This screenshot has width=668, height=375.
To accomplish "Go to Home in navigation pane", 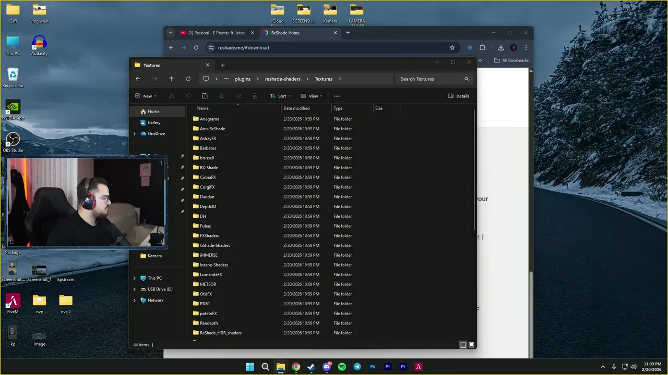I will (157, 111).
